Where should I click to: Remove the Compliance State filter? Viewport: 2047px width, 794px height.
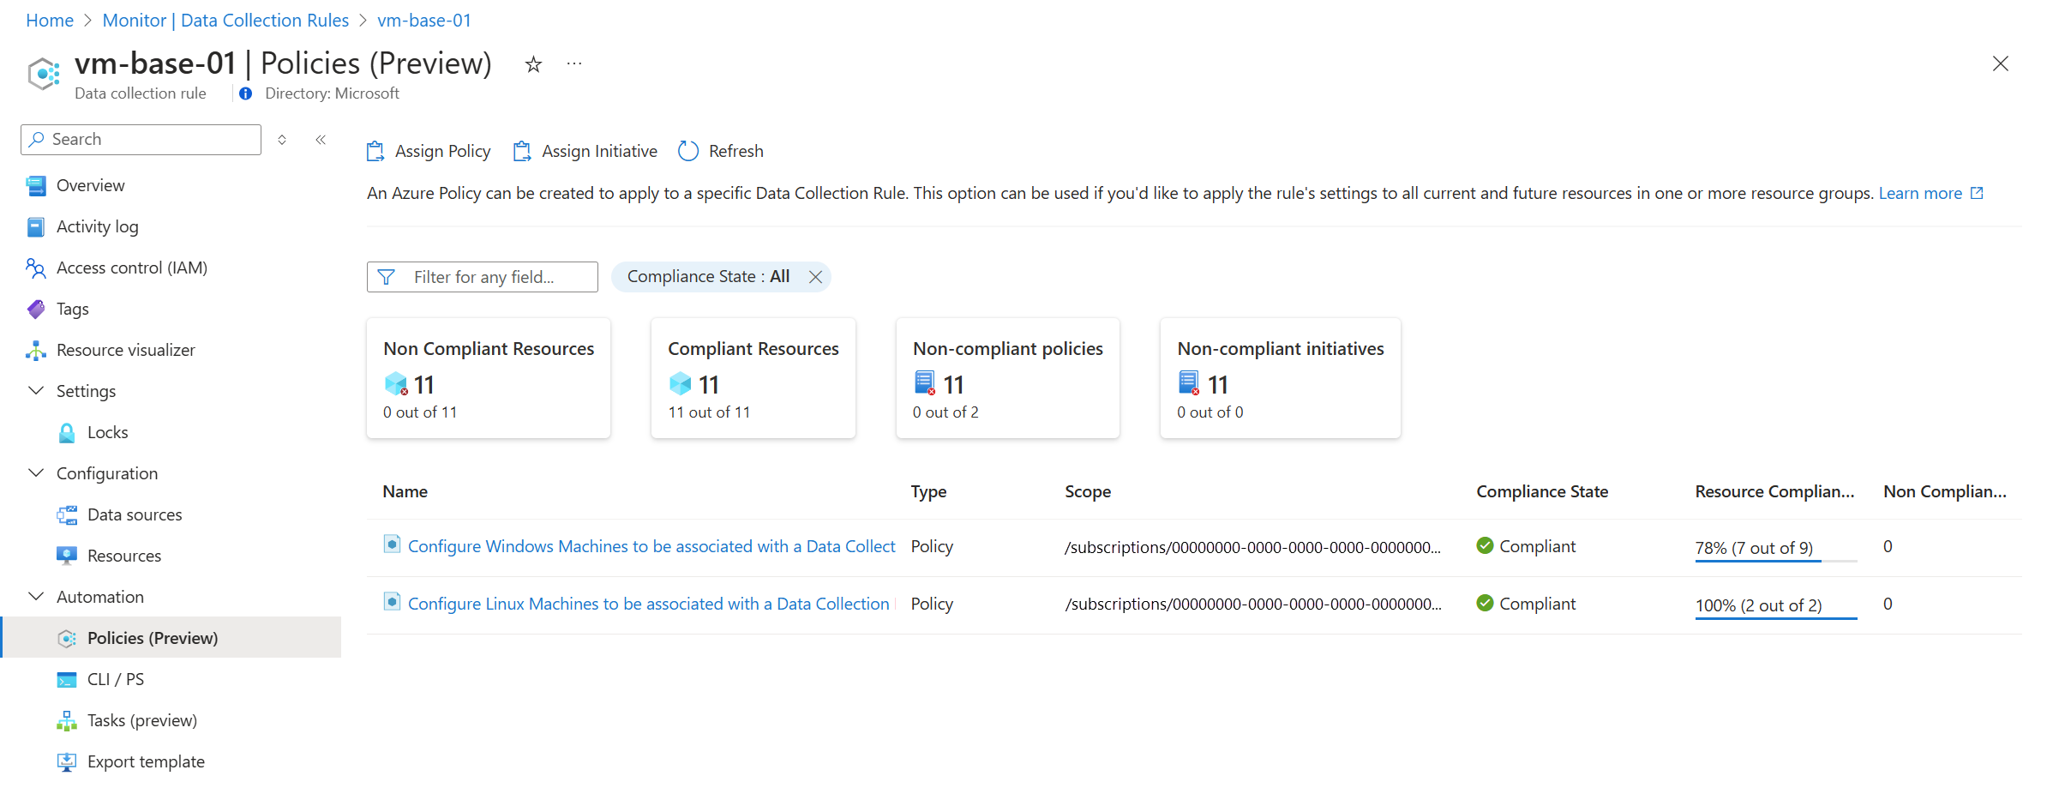[x=815, y=277]
